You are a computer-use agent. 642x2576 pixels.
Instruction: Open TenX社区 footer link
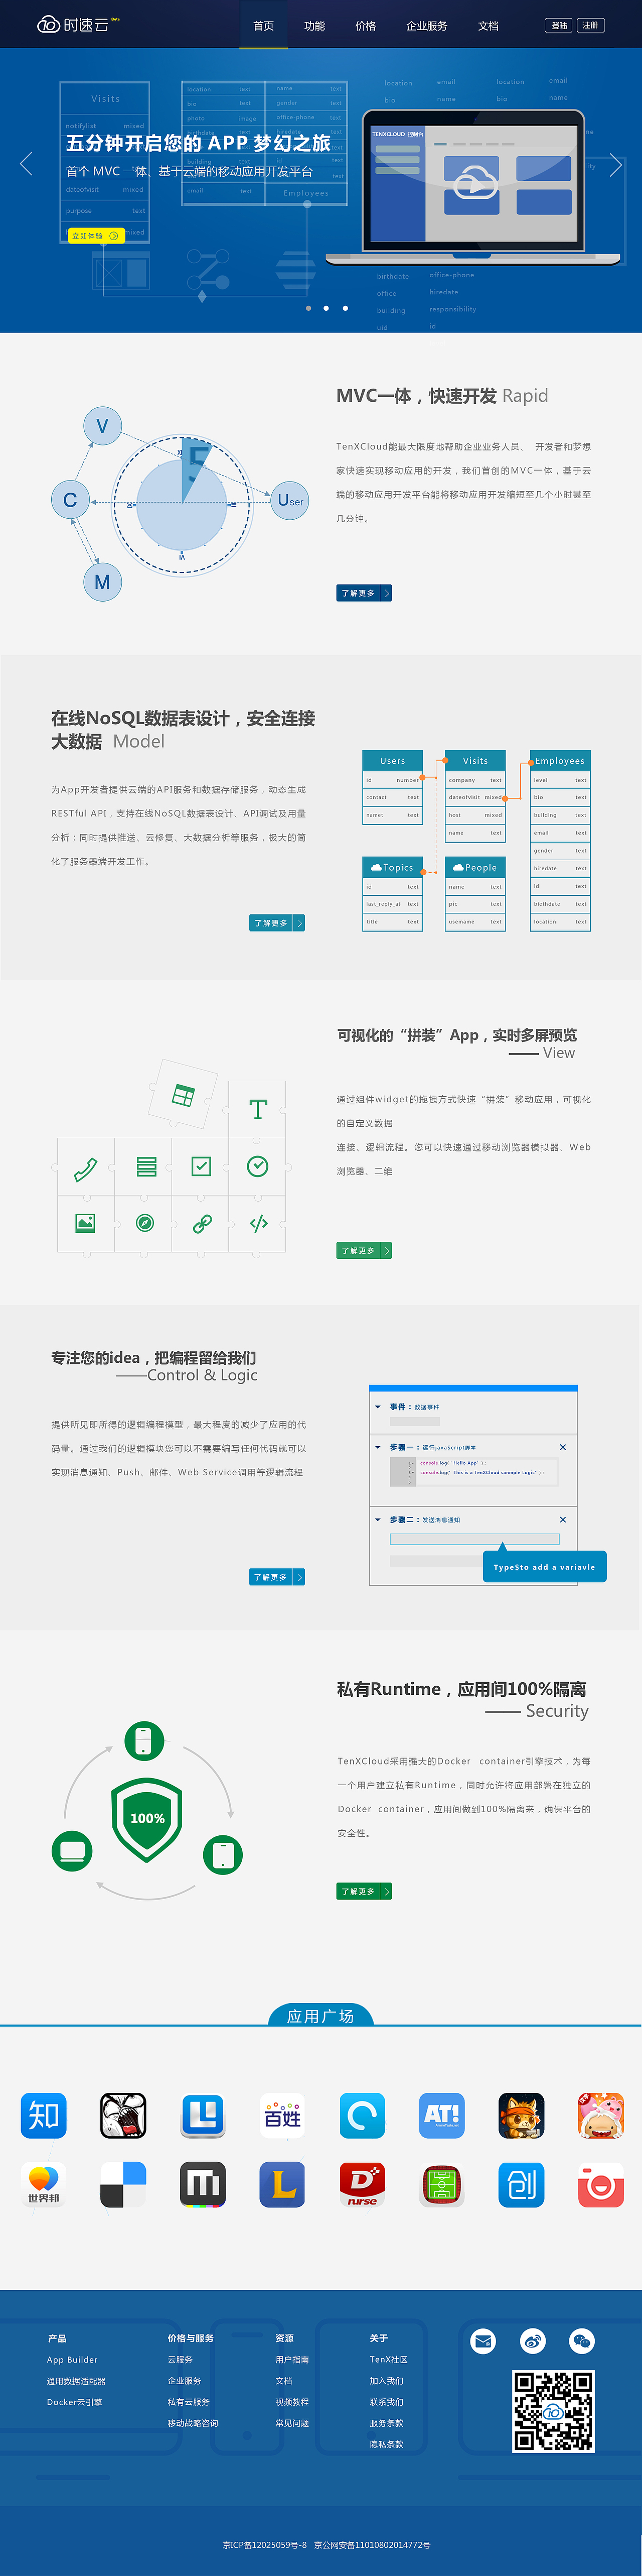coord(388,2359)
